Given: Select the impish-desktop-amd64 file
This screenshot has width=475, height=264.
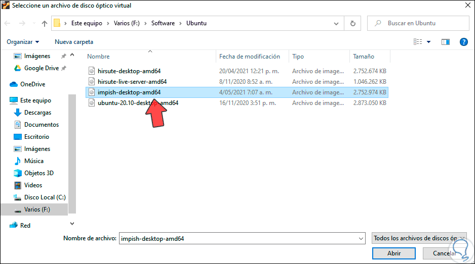Looking at the screenshot, I should coord(129,92).
